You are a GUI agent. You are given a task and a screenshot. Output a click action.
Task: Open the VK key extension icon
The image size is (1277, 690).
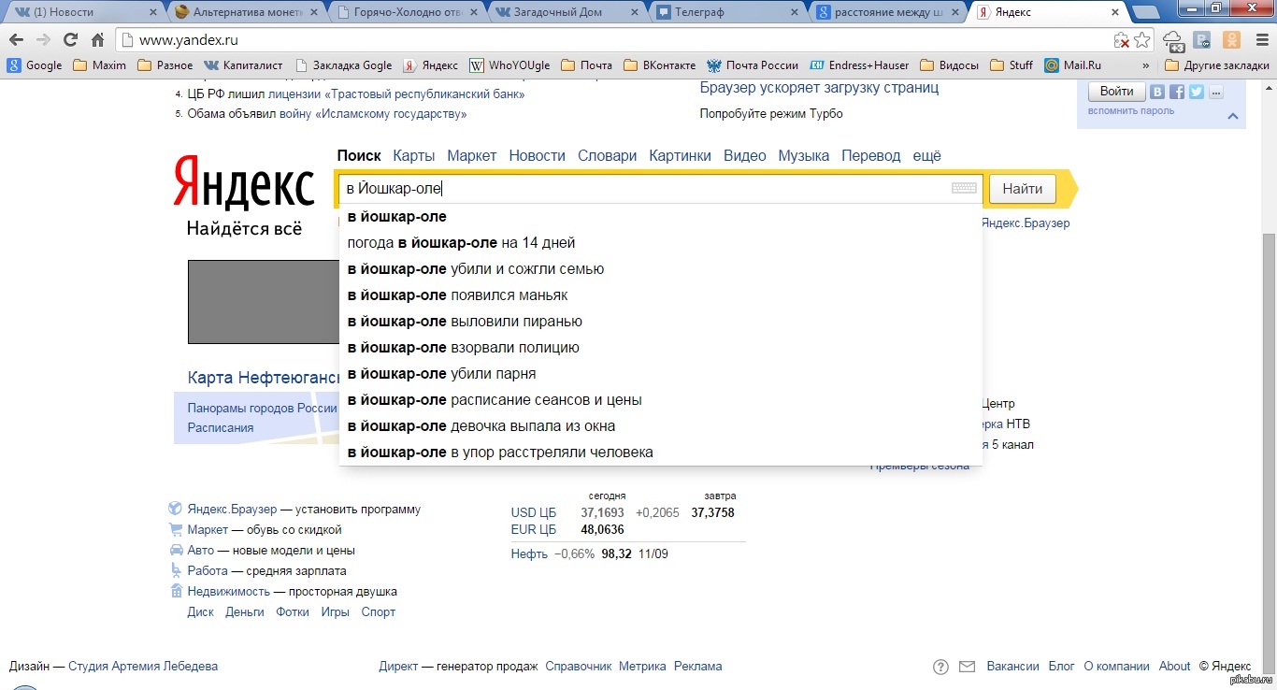coord(1203,40)
